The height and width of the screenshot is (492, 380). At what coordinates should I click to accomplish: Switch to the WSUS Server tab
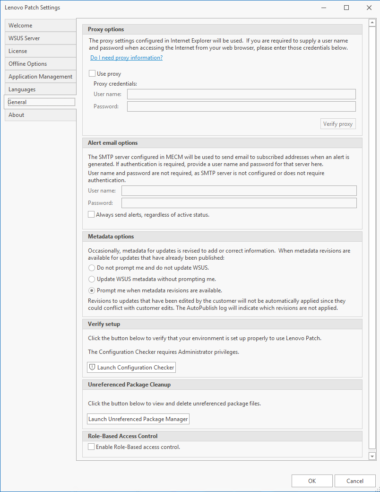pyautogui.click(x=41, y=38)
